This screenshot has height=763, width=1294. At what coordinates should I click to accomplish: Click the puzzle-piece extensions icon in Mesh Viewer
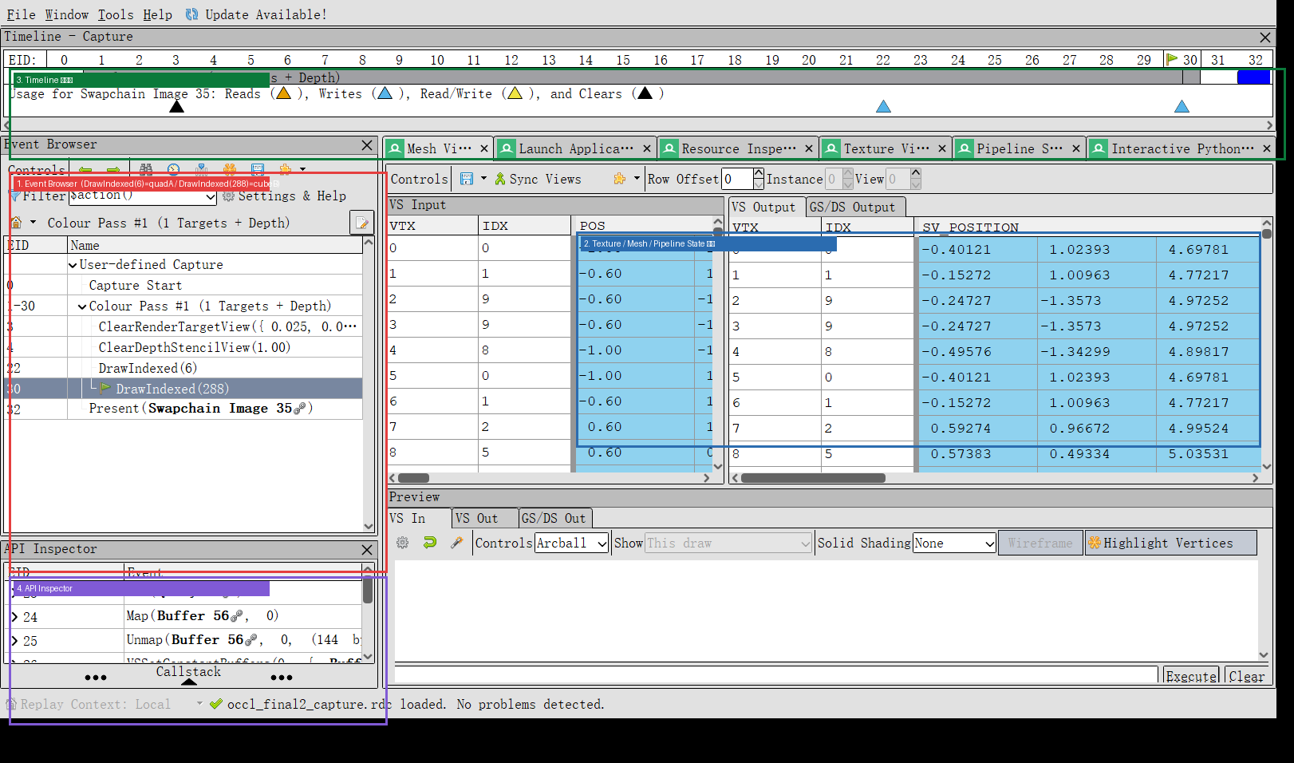619,179
